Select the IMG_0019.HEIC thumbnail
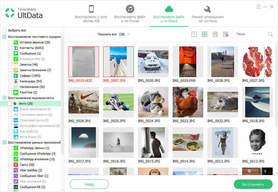 coord(83,62)
